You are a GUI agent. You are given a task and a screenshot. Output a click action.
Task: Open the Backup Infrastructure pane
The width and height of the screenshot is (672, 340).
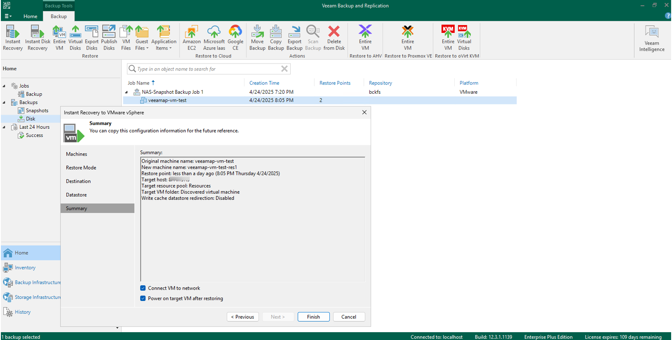[x=31, y=283]
